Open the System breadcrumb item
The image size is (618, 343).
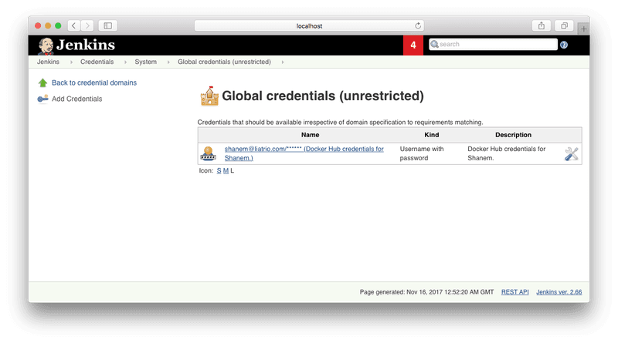tap(145, 62)
